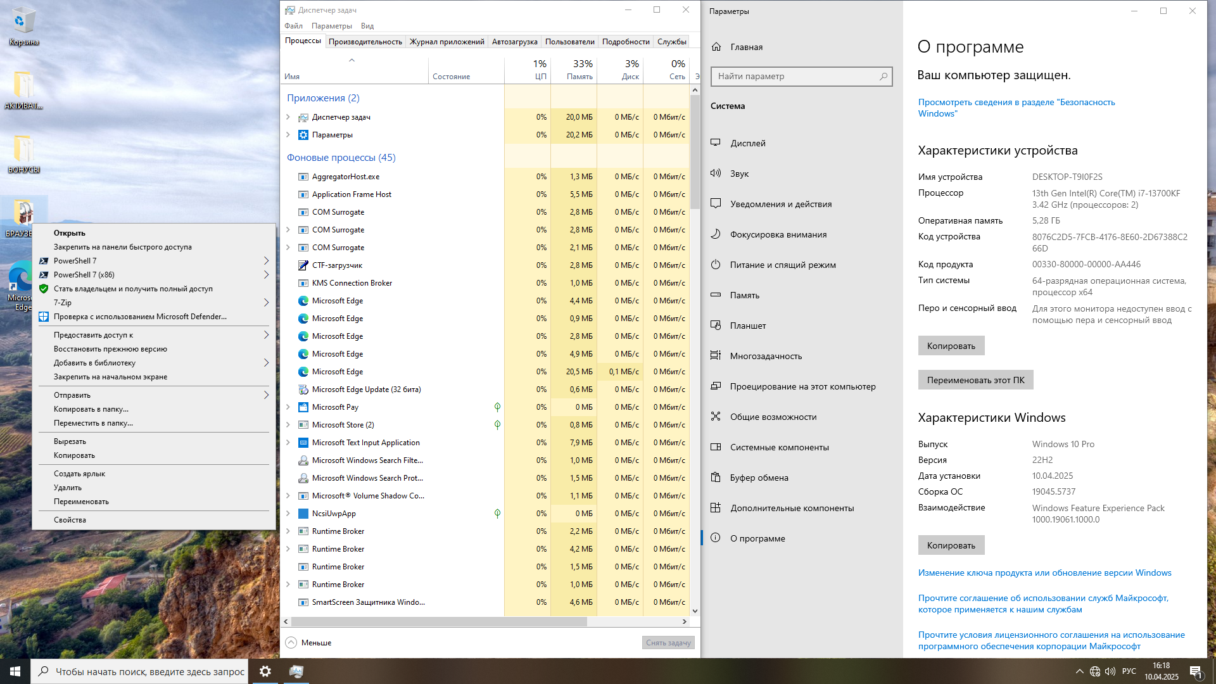Select the БОНУСЫ folder on desktop

23,154
